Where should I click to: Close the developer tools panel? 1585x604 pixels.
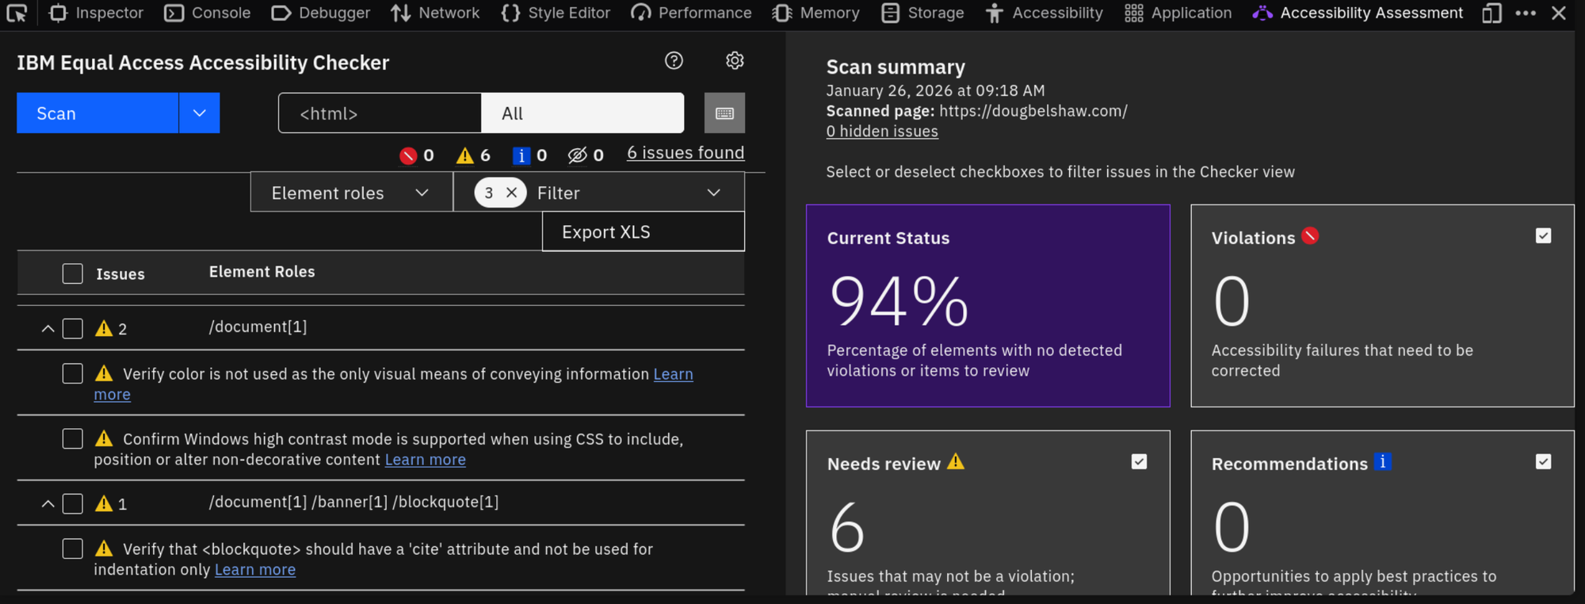point(1559,13)
